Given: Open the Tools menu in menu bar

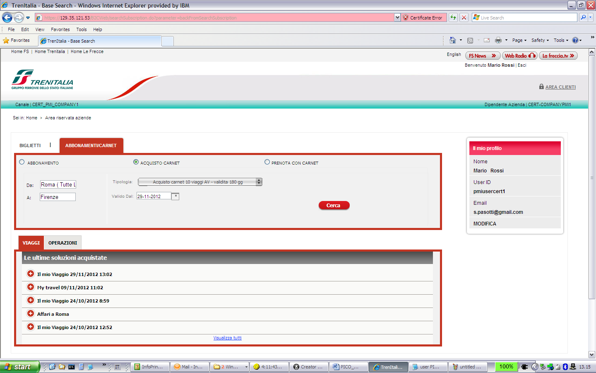Looking at the screenshot, I should click(82, 29).
